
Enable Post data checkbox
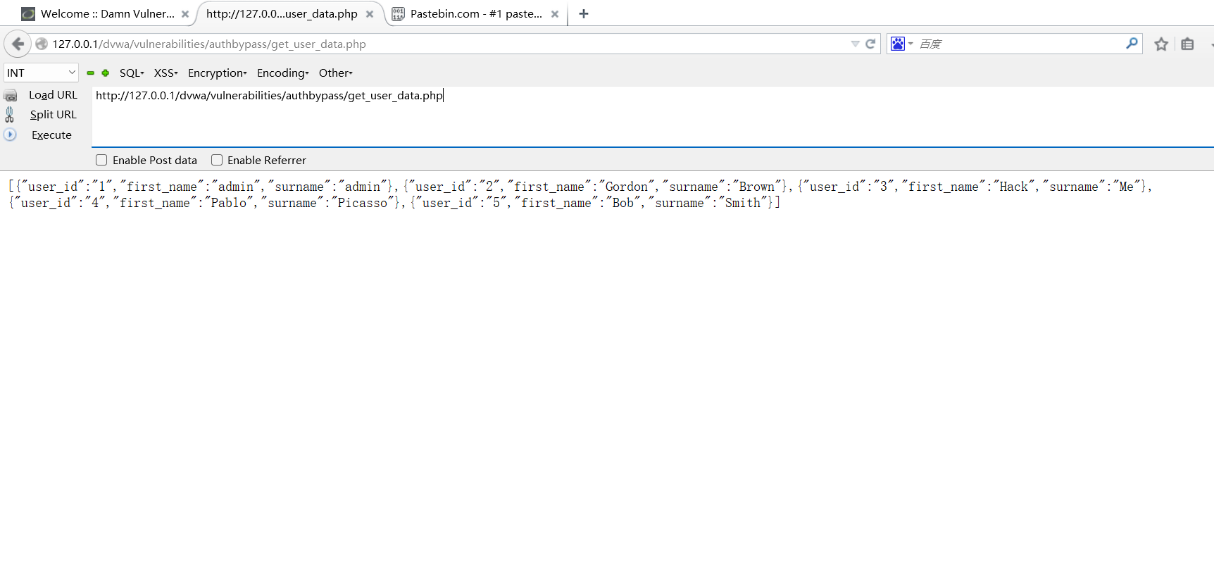pos(101,161)
